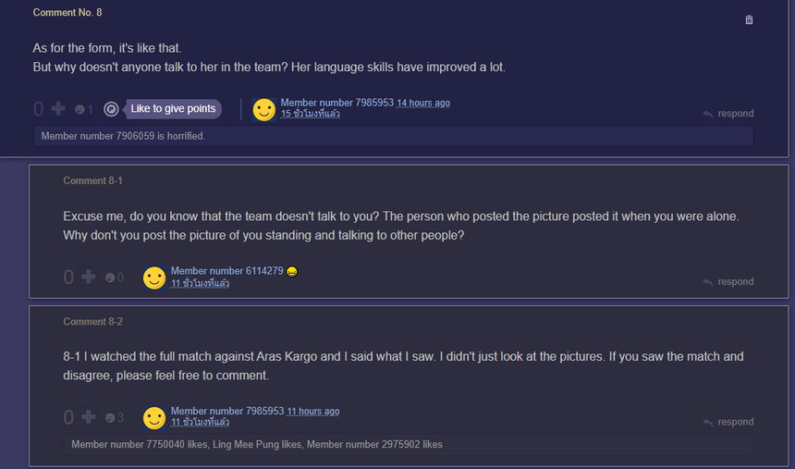Image resolution: width=795 pixels, height=469 pixels.
Task: Click the plus icon on Comment 8-1
Action: [x=89, y=277]
